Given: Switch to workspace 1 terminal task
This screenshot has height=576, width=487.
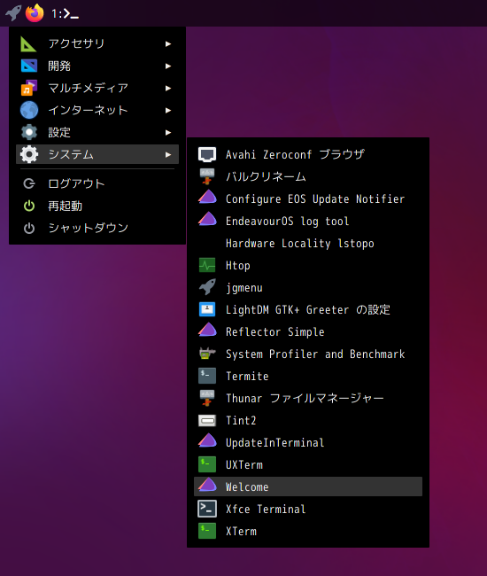Looking at the screenshot, I should [65, 14].
